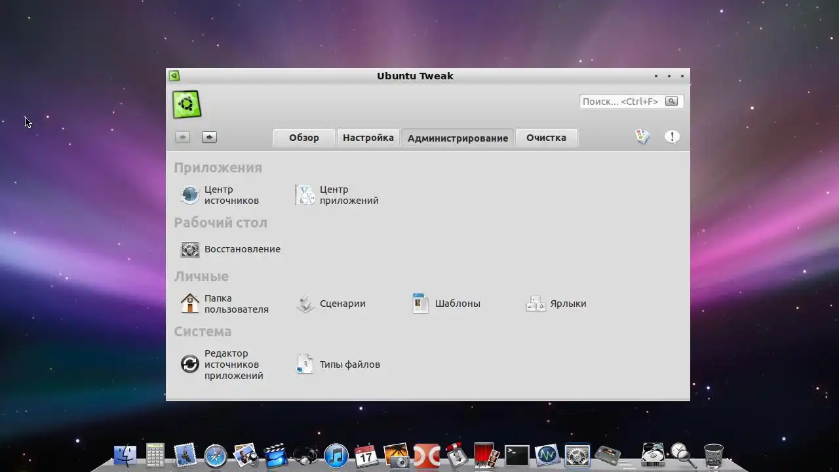
Task: Open the Ярлыки shortcuts settings
Action: 556,304
